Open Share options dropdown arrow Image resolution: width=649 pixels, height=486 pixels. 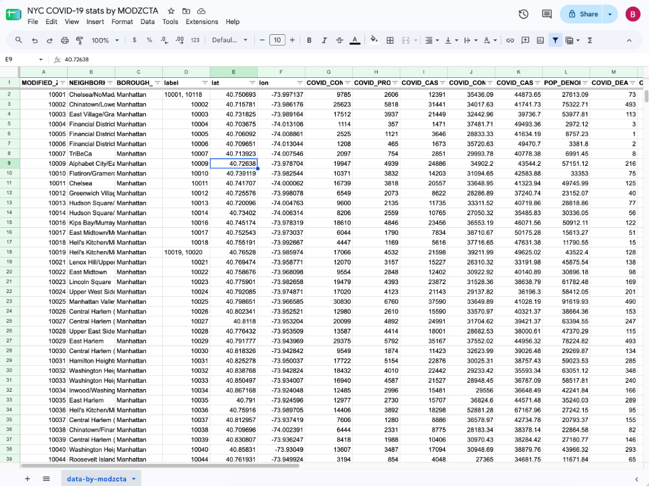pyautogui.click(x=610, y=14)
